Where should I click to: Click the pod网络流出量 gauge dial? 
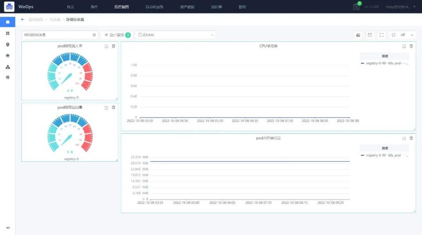point(70,133)
